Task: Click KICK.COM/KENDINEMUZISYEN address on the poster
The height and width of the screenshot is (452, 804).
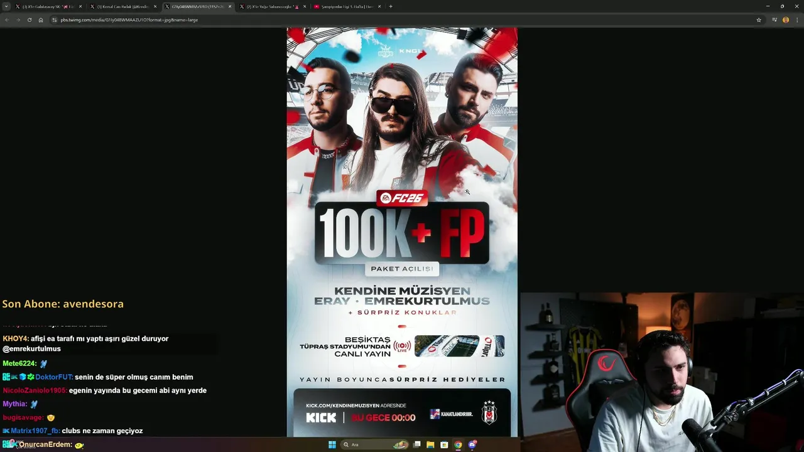Action: 356,406
